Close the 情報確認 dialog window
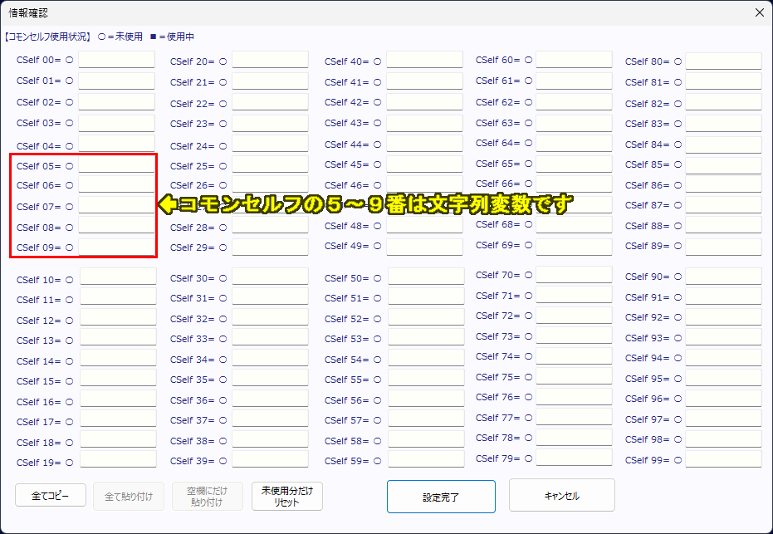 click(759, 12)
